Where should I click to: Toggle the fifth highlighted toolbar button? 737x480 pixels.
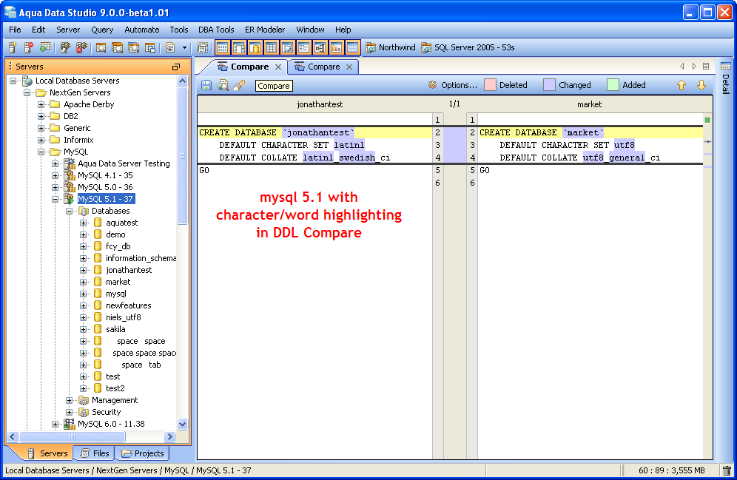287,47
